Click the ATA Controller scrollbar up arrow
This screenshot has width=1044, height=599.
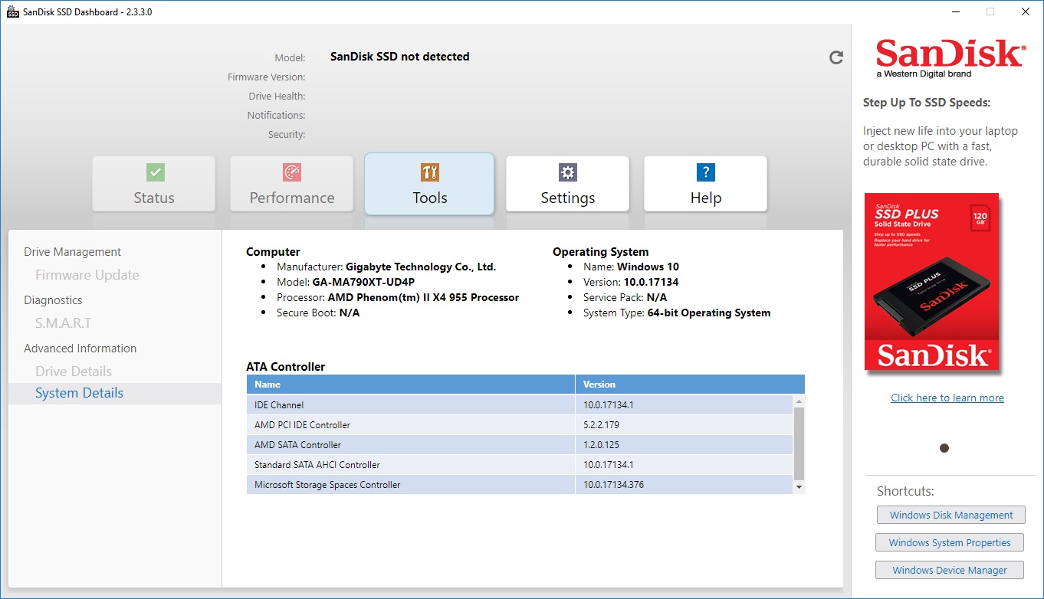(799, 402)
